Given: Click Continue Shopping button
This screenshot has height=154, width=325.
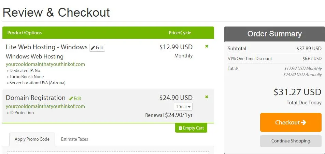Looking at the screenshot, I should [291, 141].
